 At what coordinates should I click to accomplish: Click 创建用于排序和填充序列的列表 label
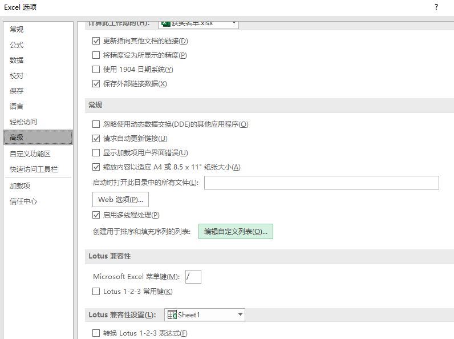141,232
